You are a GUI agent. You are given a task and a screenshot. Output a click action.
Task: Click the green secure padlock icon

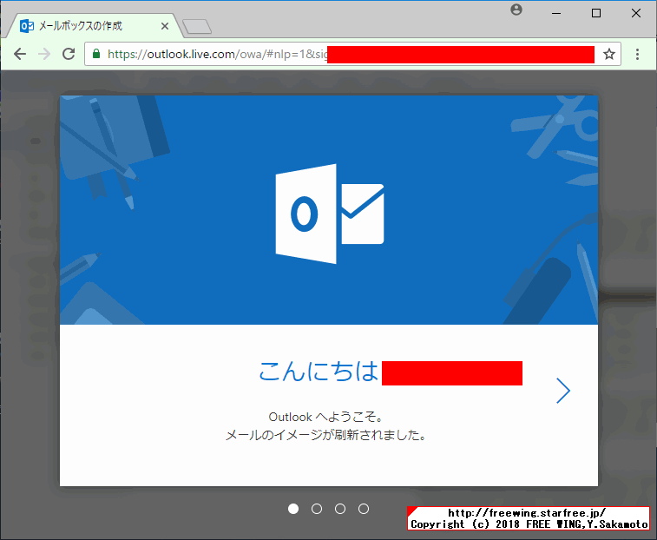96,54
